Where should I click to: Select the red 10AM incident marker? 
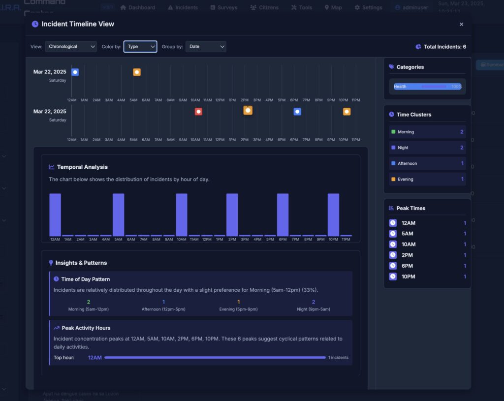(198, 112)
